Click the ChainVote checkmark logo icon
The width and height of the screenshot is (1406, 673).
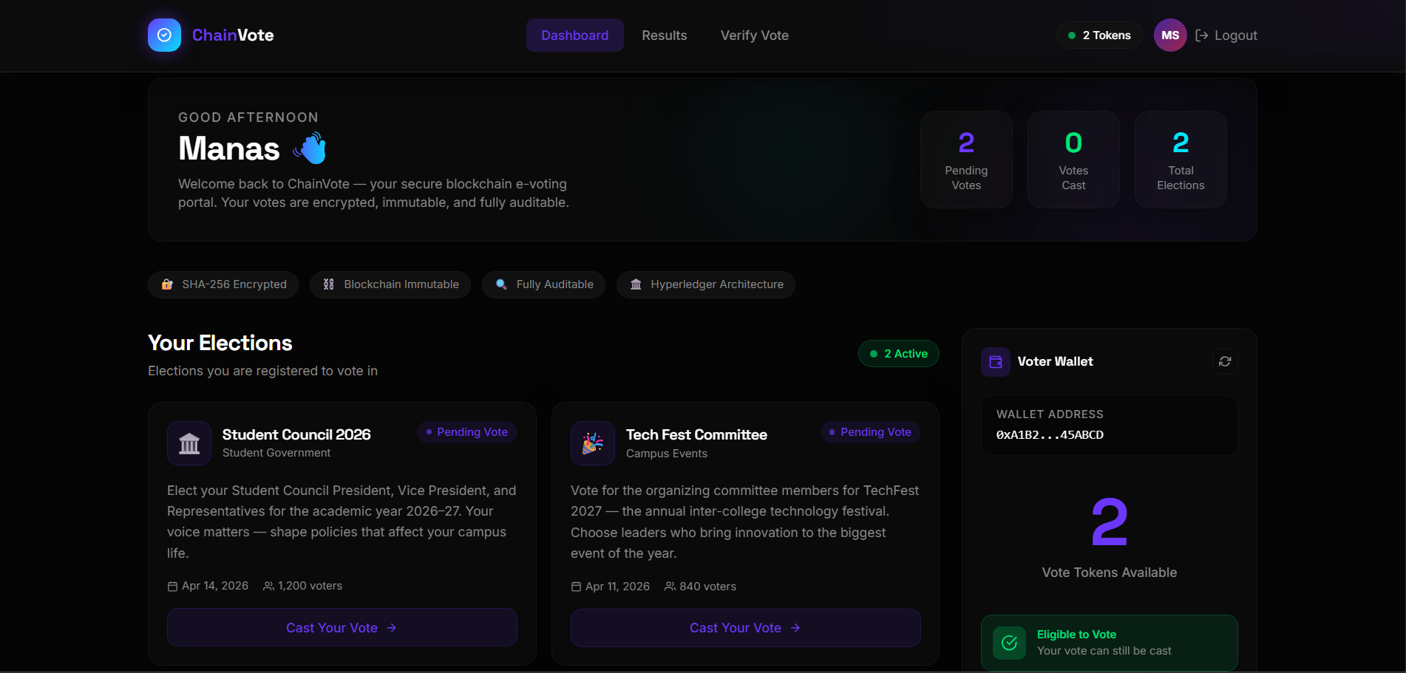(x=164, y=35)
